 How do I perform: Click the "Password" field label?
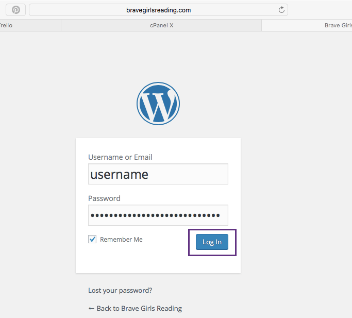[x=104, y=198]
